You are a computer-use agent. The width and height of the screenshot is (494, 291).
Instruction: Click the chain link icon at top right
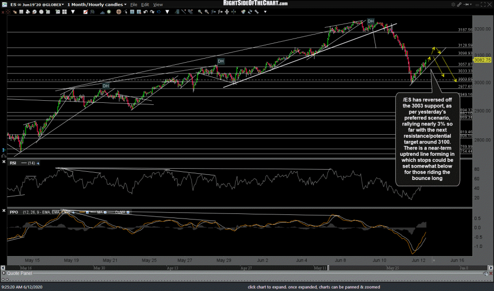(x=460, y=5)
